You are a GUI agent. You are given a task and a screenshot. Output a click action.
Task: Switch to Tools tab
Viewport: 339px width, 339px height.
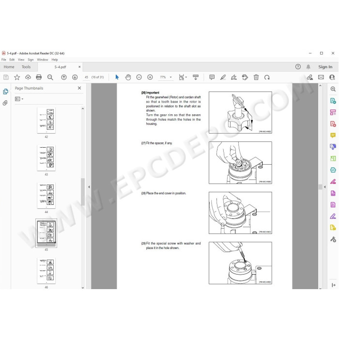(26, 67)
